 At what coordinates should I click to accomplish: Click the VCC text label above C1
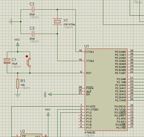[x=17, y=40]
